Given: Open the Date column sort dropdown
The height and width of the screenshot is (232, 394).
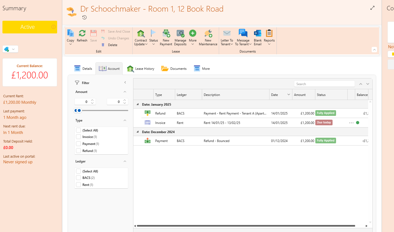Looking at the screenshot, I should [289, 95].
